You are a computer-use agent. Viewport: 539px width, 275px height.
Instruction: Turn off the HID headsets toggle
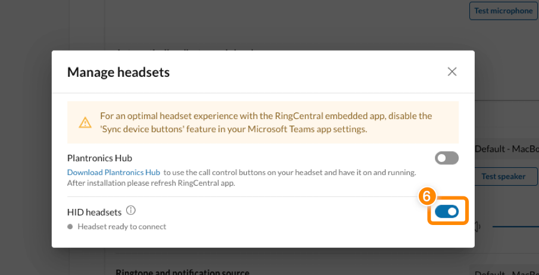[x=447, y=212]
